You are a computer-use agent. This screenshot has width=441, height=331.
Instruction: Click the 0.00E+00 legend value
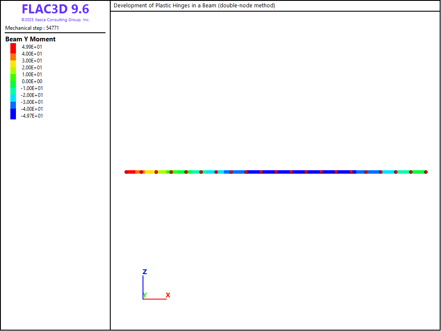pos(32,81)
